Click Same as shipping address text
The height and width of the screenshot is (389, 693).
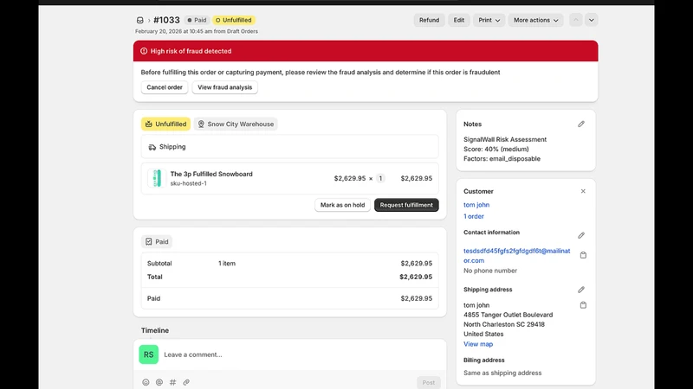tap(502, 373)
